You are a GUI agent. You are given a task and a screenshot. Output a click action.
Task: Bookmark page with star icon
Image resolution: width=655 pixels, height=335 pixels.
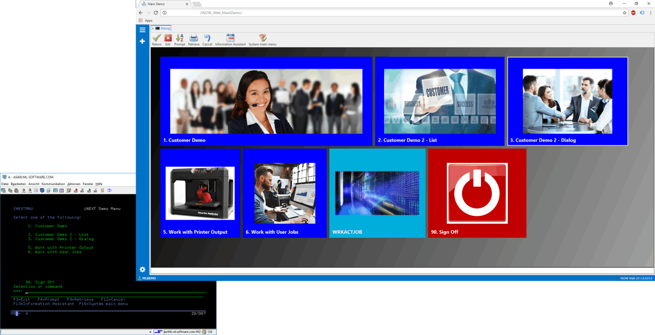click(x=625, y=13)
